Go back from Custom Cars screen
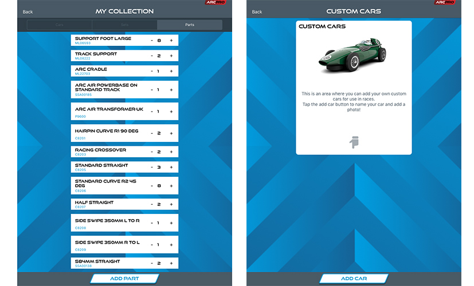Image resolution: width=474 pixels, height=286 pixels. coord(257,12)
